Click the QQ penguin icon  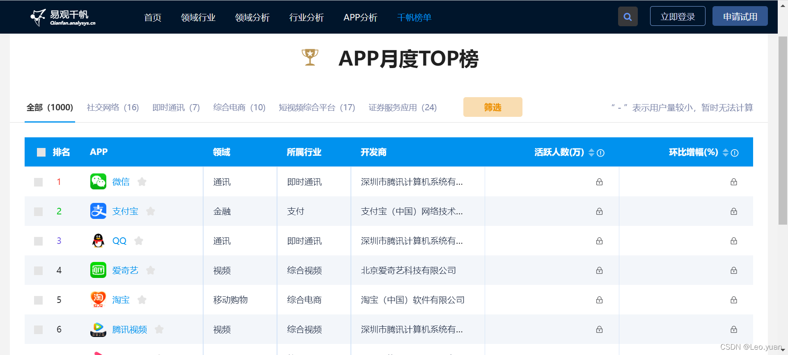pyautogui.click(x=98, y=241)
